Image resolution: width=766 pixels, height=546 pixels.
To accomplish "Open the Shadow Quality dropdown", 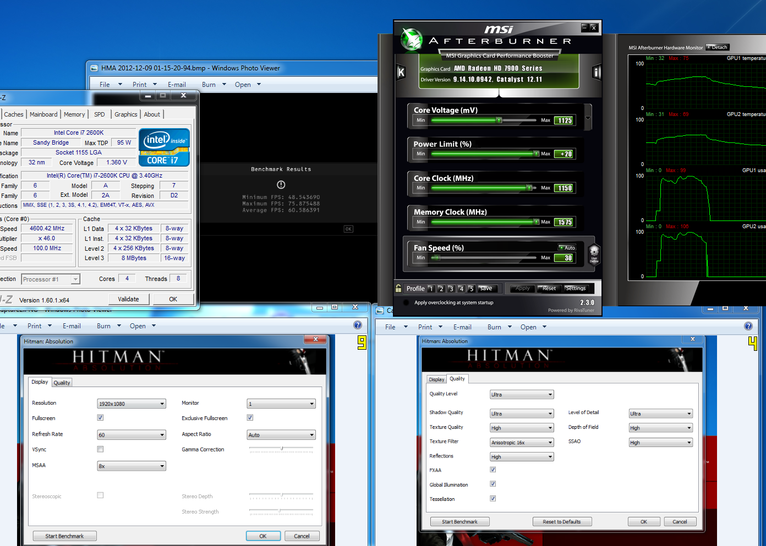I will point(522,413).
